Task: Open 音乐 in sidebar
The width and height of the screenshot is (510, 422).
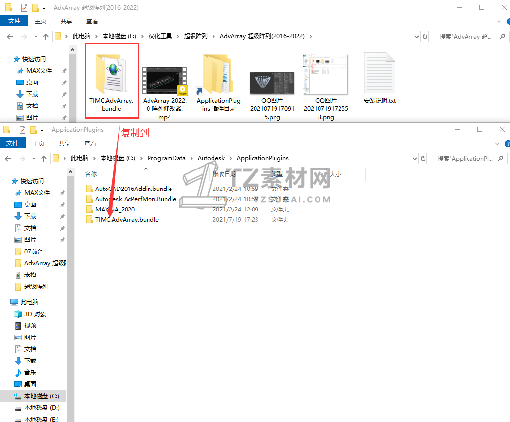Action: click(x=30, y=372)
